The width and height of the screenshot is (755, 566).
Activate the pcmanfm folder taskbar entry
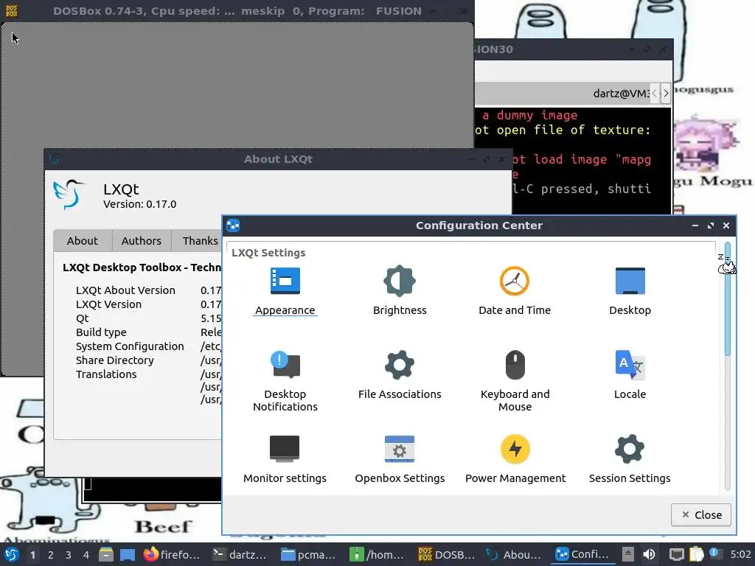[309, 554]
